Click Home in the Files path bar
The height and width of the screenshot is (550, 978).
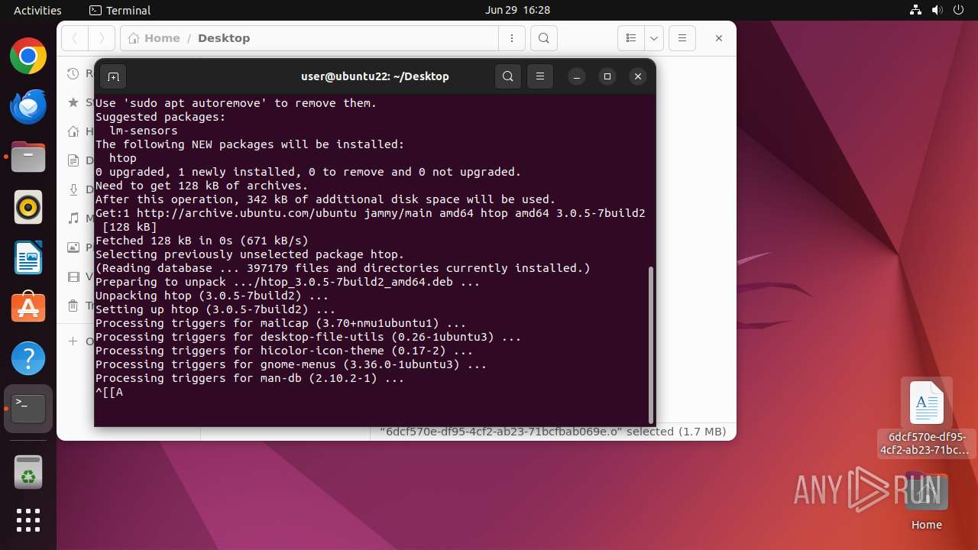(154, 38)
